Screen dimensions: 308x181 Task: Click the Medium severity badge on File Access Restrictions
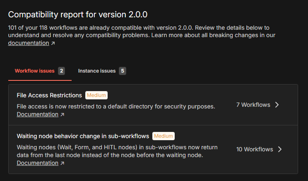click(x=96, y=95)
